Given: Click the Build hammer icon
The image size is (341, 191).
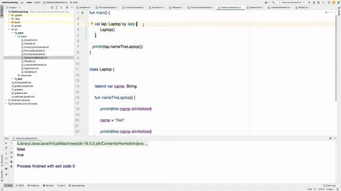Looking at the screenshot, I should [x=273, y=2].
